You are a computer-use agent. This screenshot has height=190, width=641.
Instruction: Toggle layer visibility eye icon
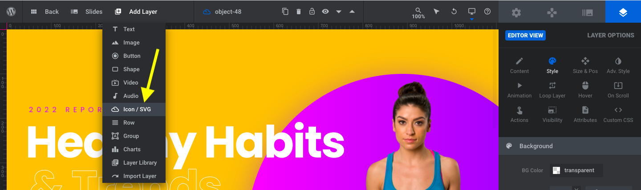[325, 12]
